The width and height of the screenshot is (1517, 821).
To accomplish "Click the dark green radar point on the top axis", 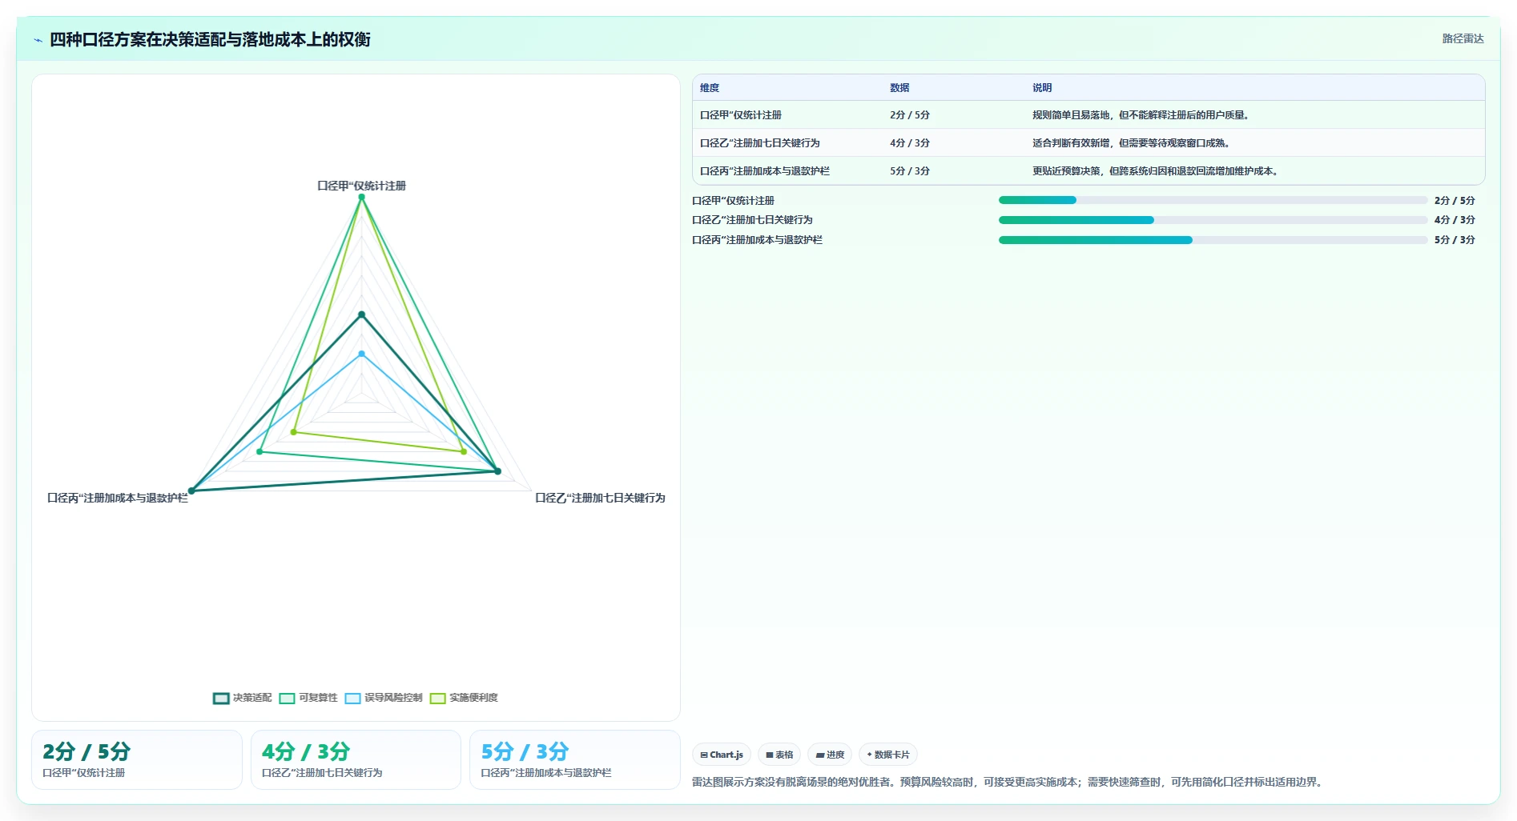I will pos(361,314).
